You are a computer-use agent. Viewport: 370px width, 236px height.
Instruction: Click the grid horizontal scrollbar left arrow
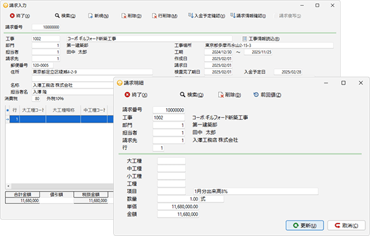pyautogui.click(x=9, y=186)
